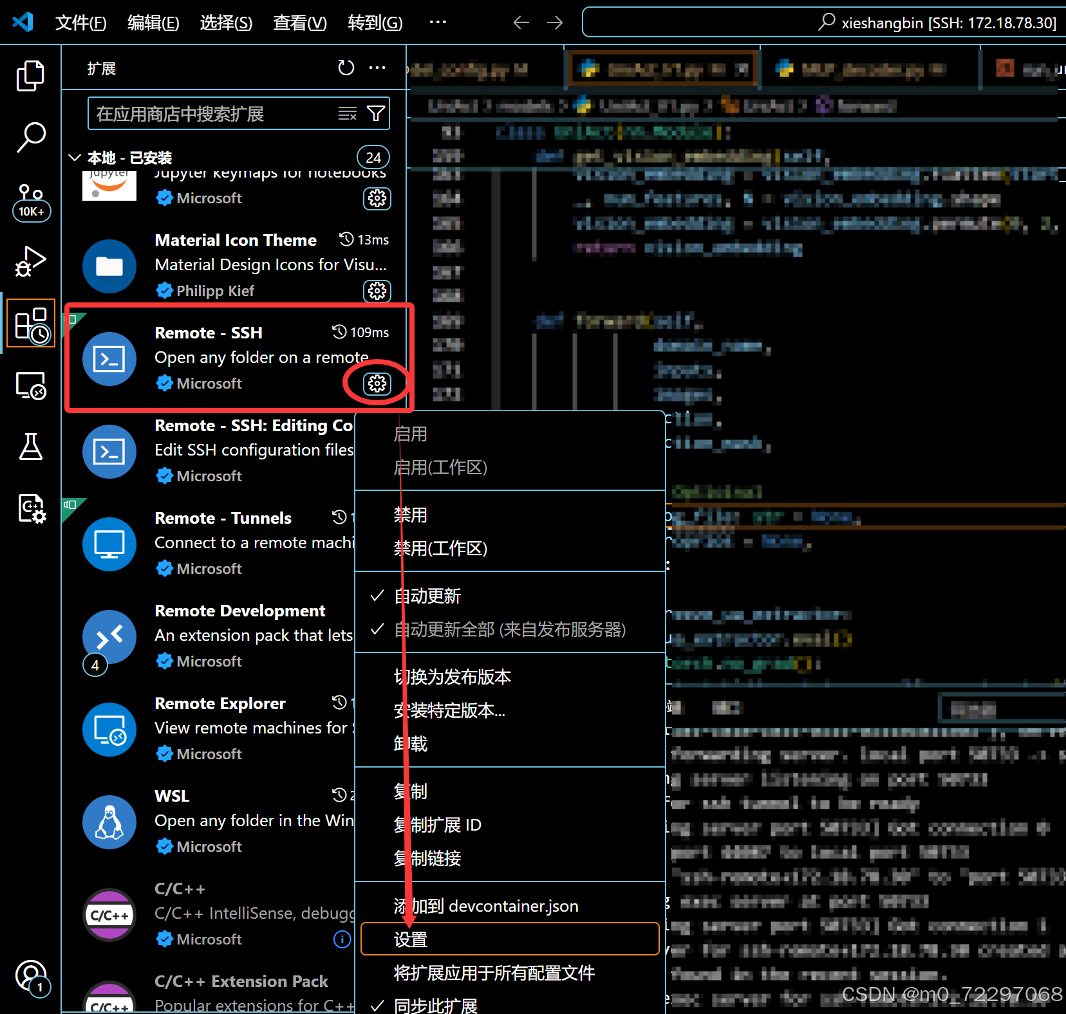Screen dimensions: 1066x1014
Task: Select 卸载 to uninstall extension
Action: [510, 744]
